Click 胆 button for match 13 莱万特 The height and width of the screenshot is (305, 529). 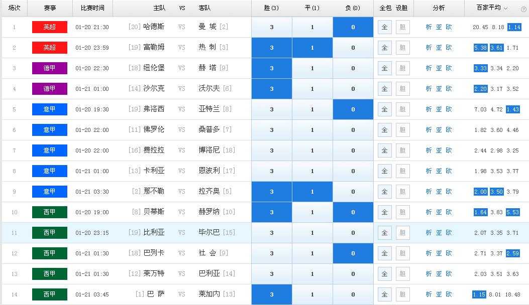tap(402, 274)
